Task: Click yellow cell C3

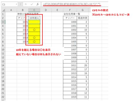Action: (34, 22)
